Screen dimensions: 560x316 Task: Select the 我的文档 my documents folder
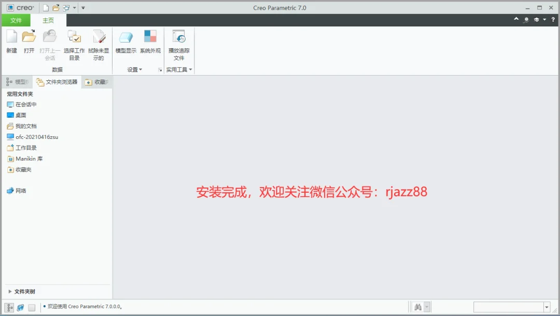22,126
